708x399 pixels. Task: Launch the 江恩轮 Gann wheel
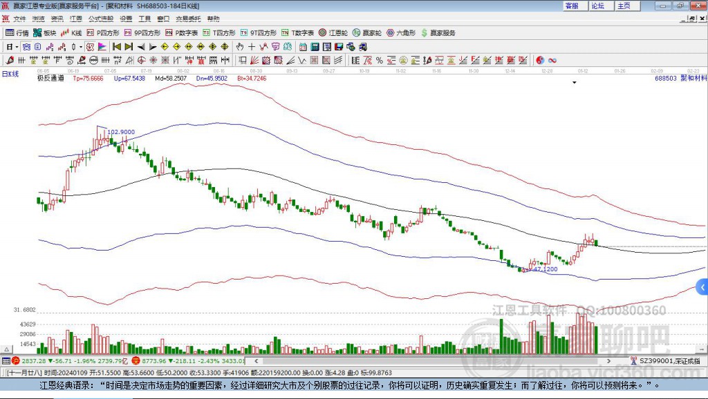pos(333,33)
